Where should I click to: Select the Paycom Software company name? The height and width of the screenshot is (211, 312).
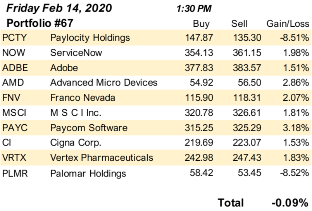89,127
